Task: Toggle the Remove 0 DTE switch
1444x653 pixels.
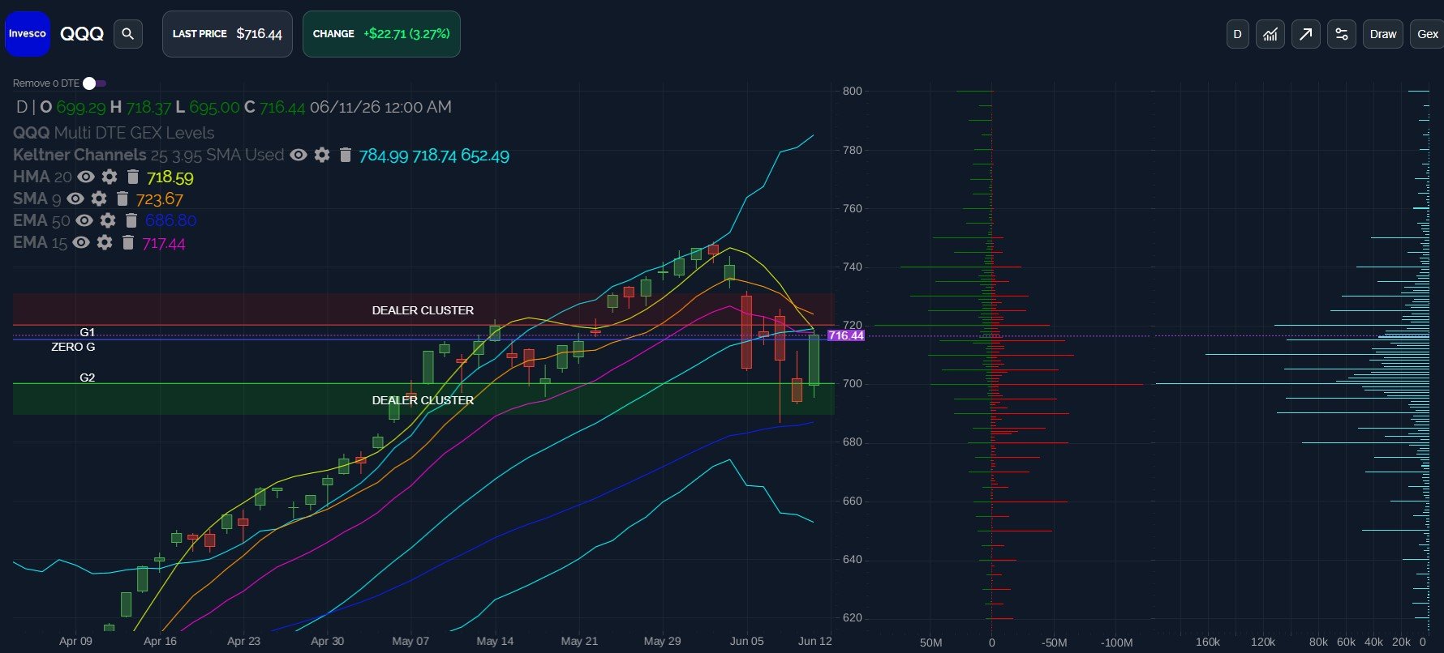Action: (x=94, y=83)
